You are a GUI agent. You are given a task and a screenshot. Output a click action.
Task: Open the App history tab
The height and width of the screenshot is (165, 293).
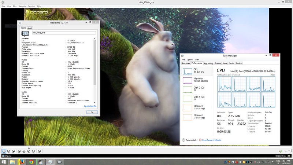click(x=208, y=63)
